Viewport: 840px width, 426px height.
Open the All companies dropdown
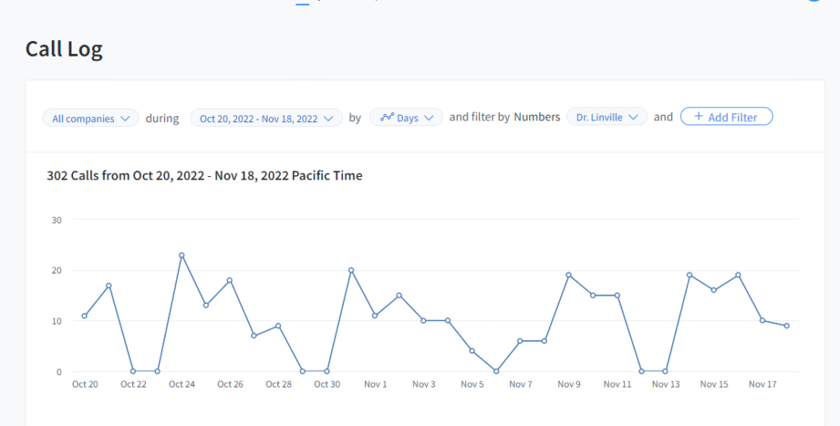coord(90,118)
